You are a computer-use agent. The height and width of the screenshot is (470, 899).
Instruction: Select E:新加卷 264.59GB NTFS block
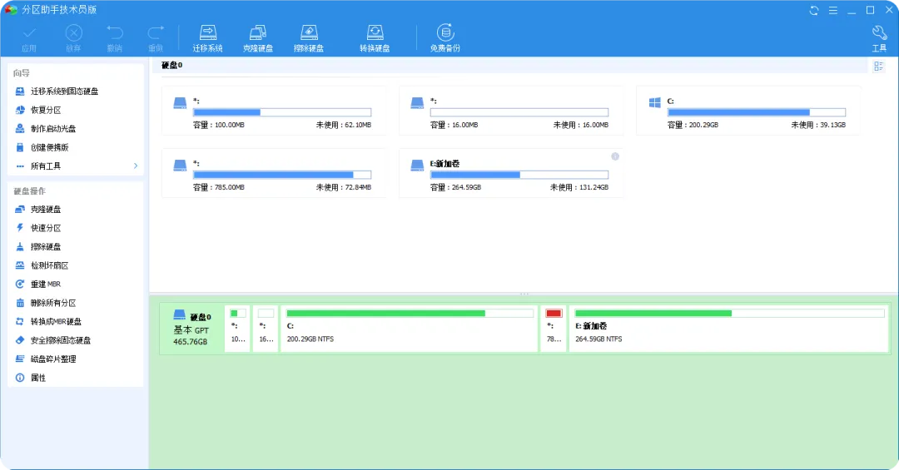729,329
